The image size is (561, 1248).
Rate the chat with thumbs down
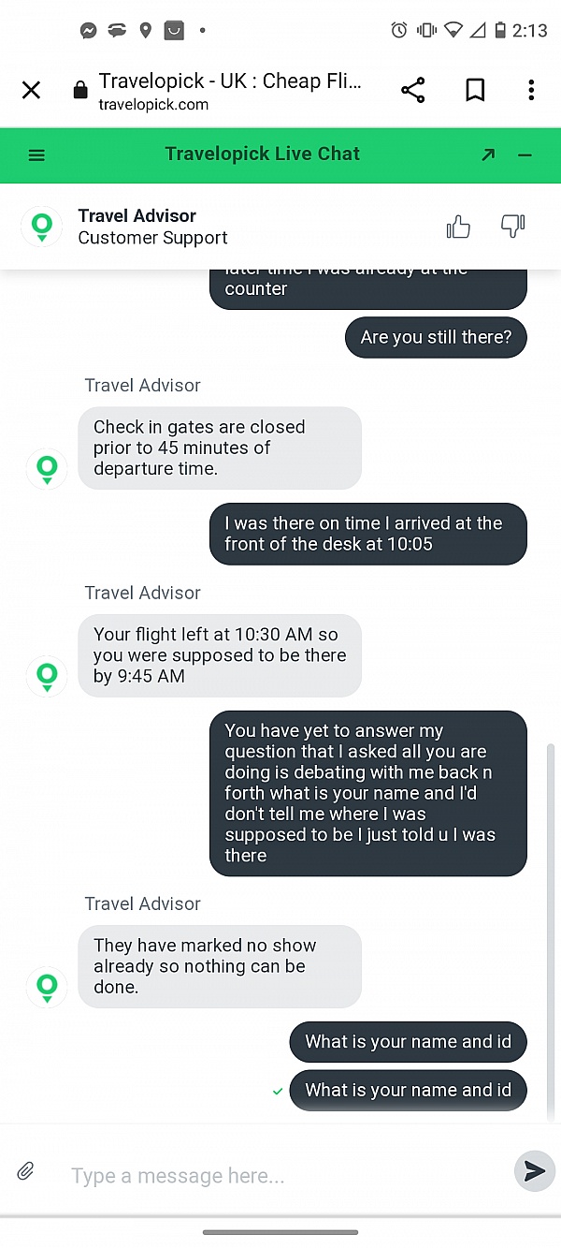(x=512, y=226)
